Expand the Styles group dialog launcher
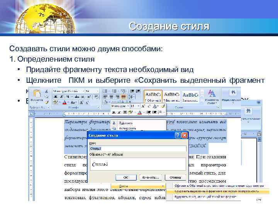 coord(218,107)
